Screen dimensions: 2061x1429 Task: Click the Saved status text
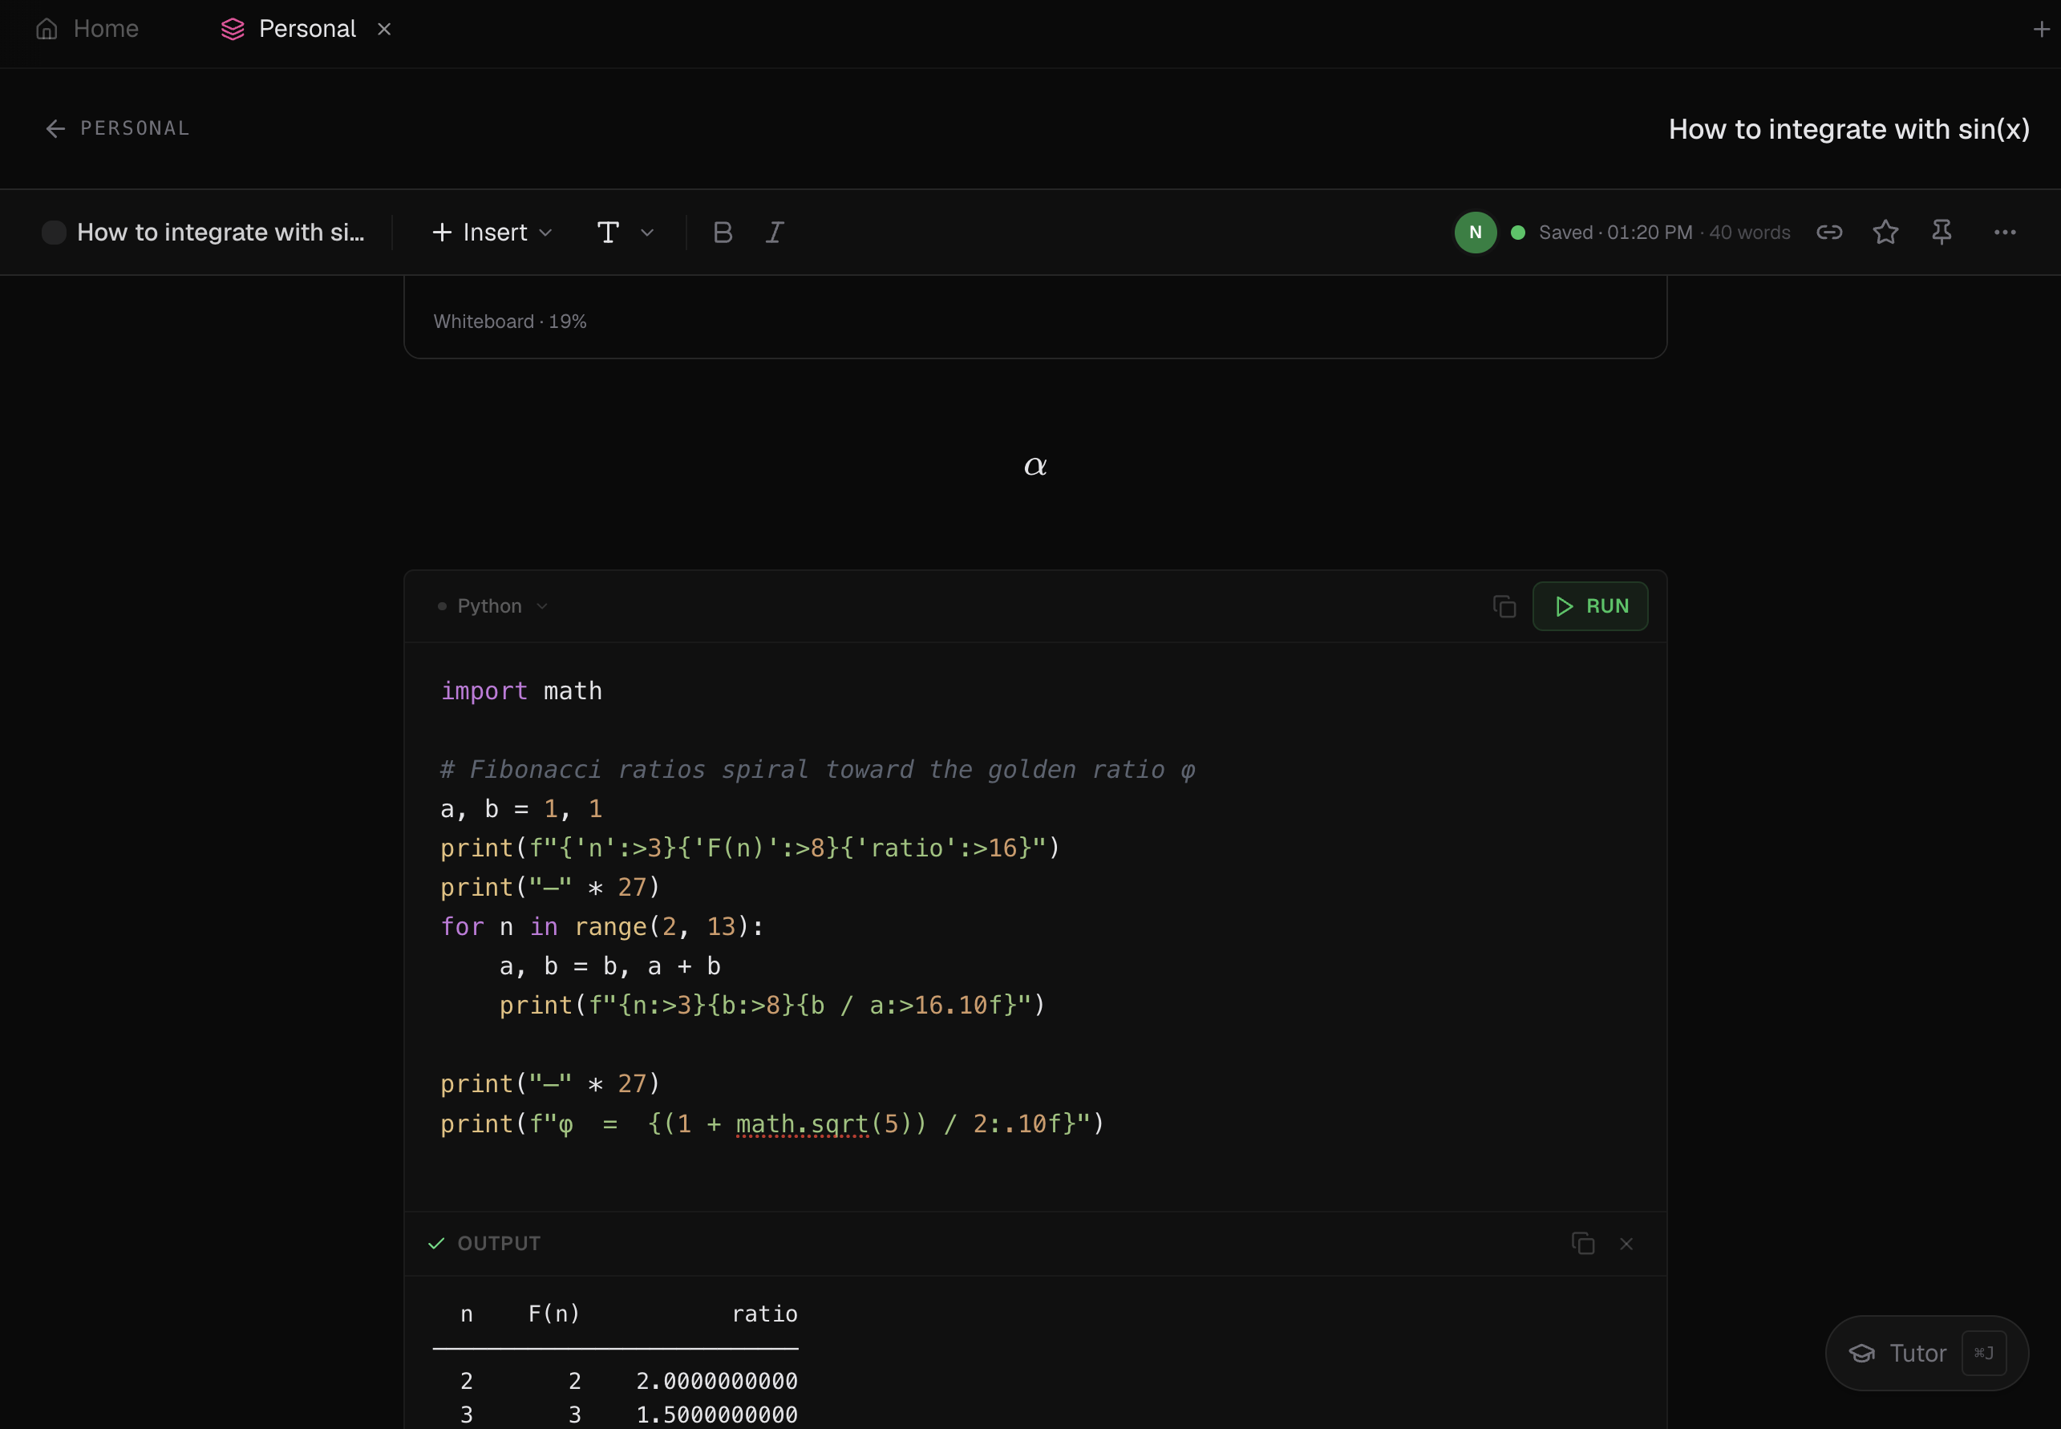point(1615,232)
